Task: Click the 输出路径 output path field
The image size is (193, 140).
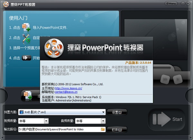Action: 62,129
